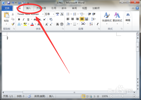This screenshot has height=100, width=141.
Task: Click the vertical scrollbar thumb
Action: (138, 47)
